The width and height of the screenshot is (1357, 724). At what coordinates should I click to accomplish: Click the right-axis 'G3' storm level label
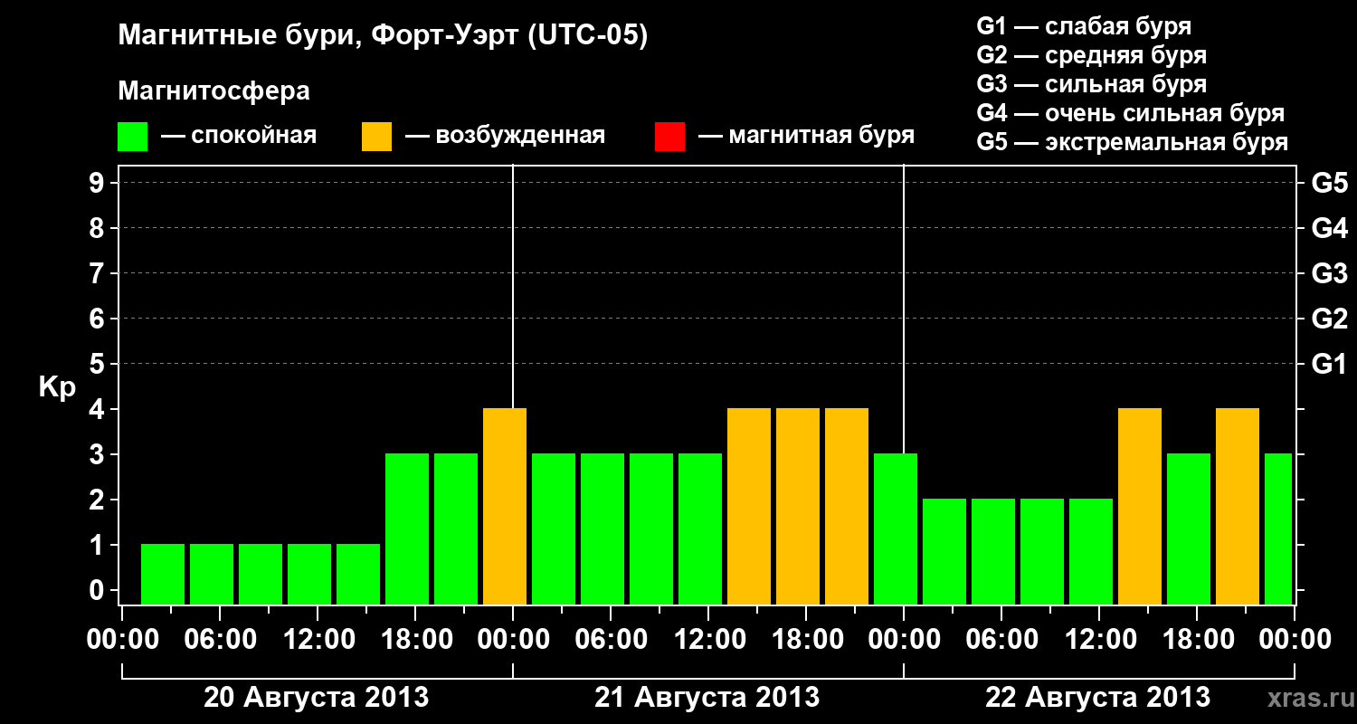tap(1330, 273)
